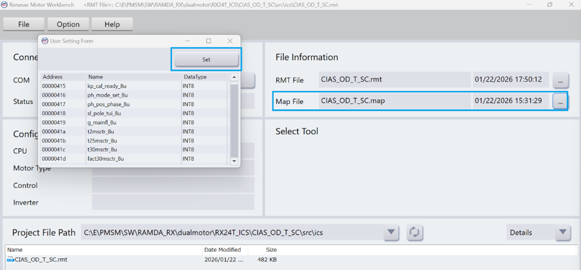Select the t30msctr_8u variable

coord(102,150)
